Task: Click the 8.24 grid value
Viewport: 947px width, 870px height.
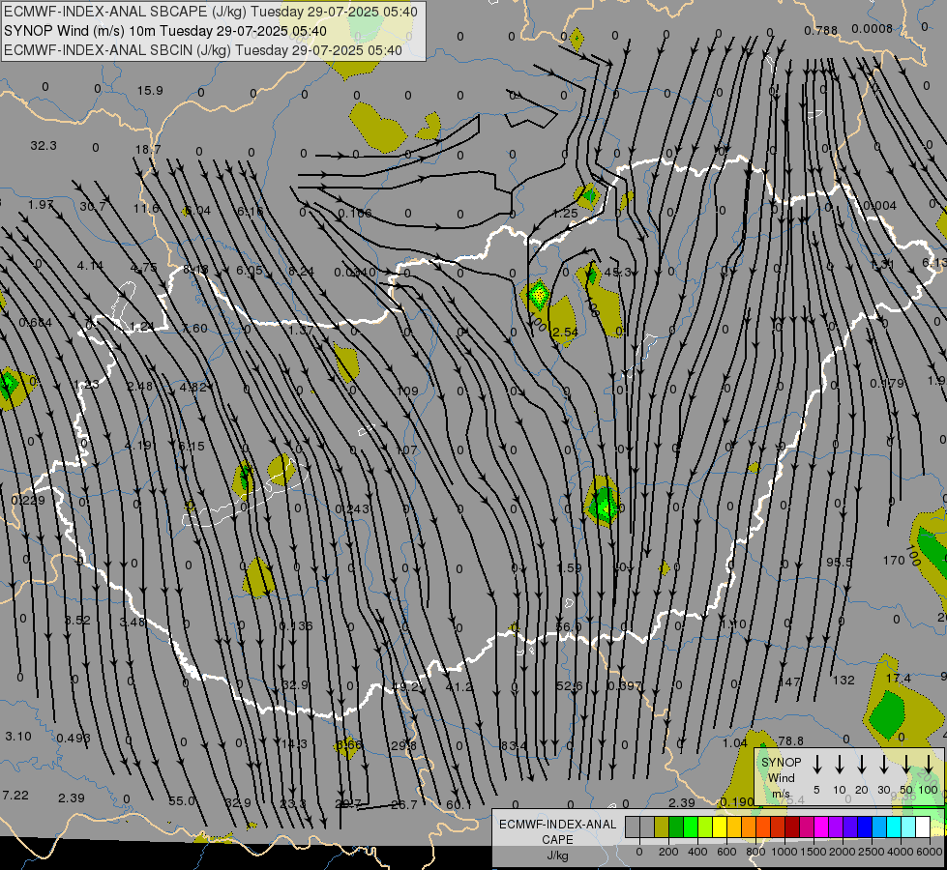Action: click(x=302, y=272)
